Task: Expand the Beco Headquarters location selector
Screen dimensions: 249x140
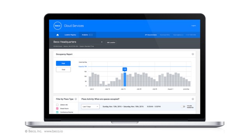Action: click(x=78, y=42)
